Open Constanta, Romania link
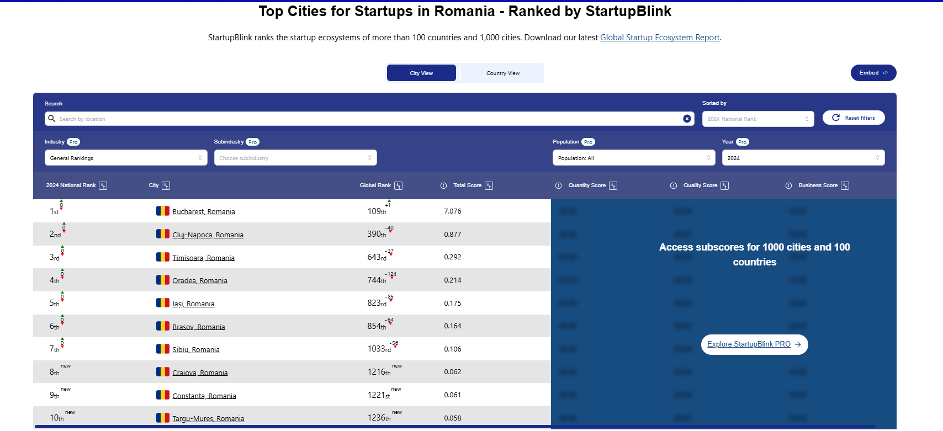 tap(204, 396)
